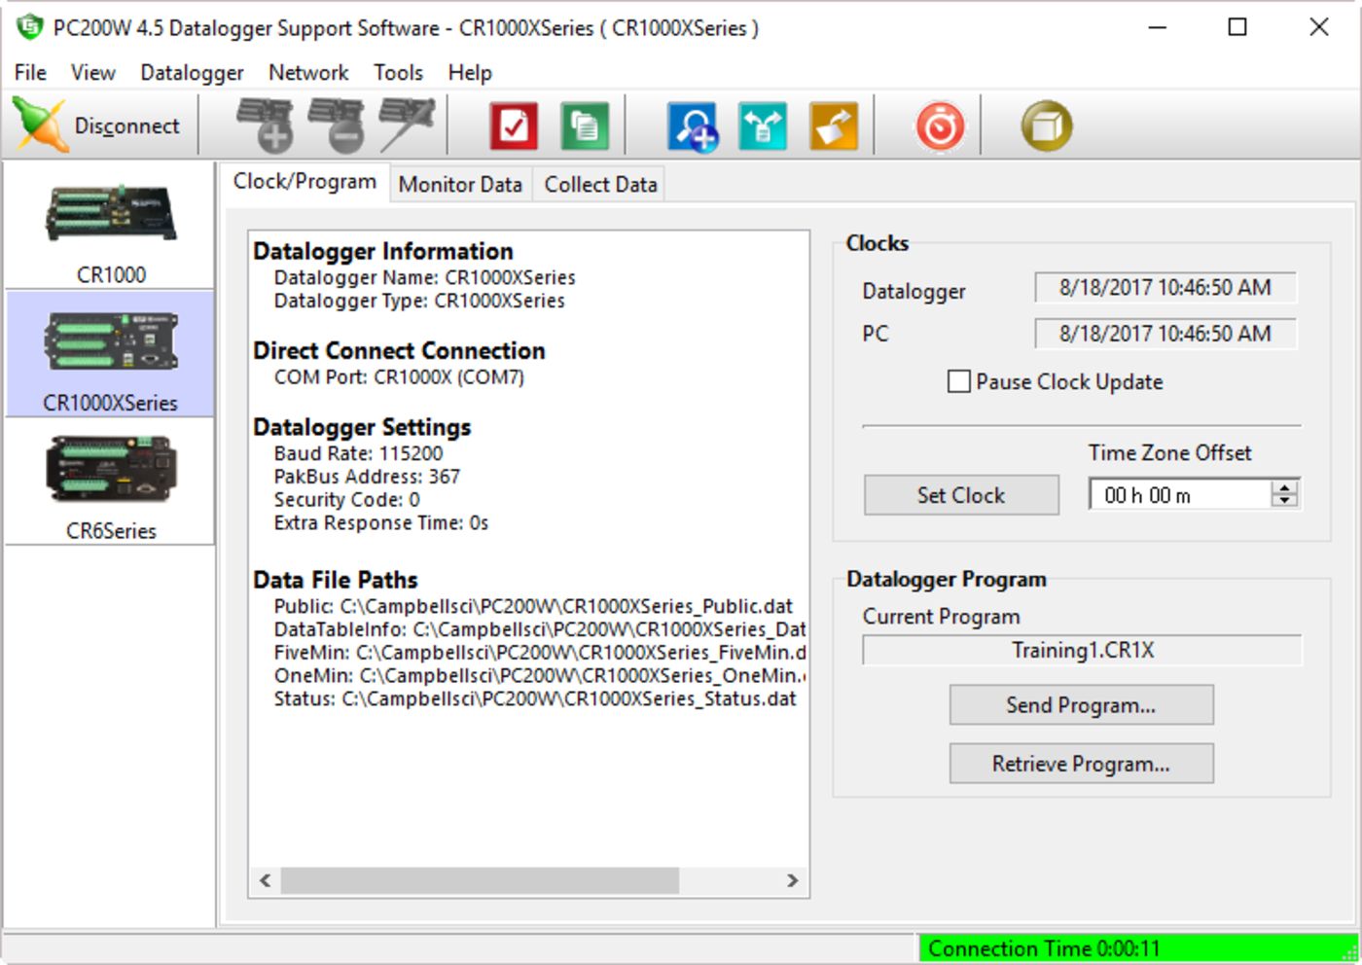Click the gold circular cube icon
1362x965 pixels.
1047,126
